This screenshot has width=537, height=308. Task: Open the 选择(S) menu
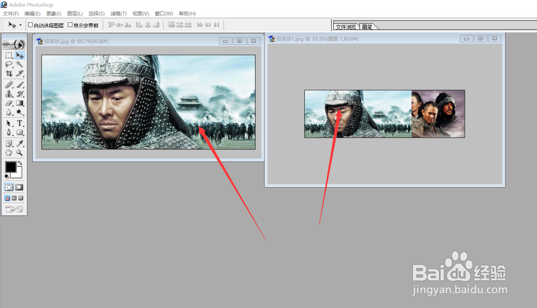coord(96,14)
